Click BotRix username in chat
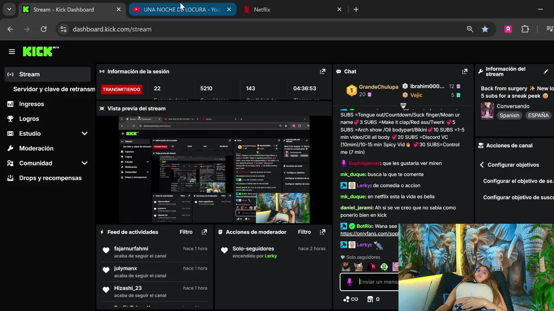554x311 pixels. pyautogui.click(x=364, y=226)
